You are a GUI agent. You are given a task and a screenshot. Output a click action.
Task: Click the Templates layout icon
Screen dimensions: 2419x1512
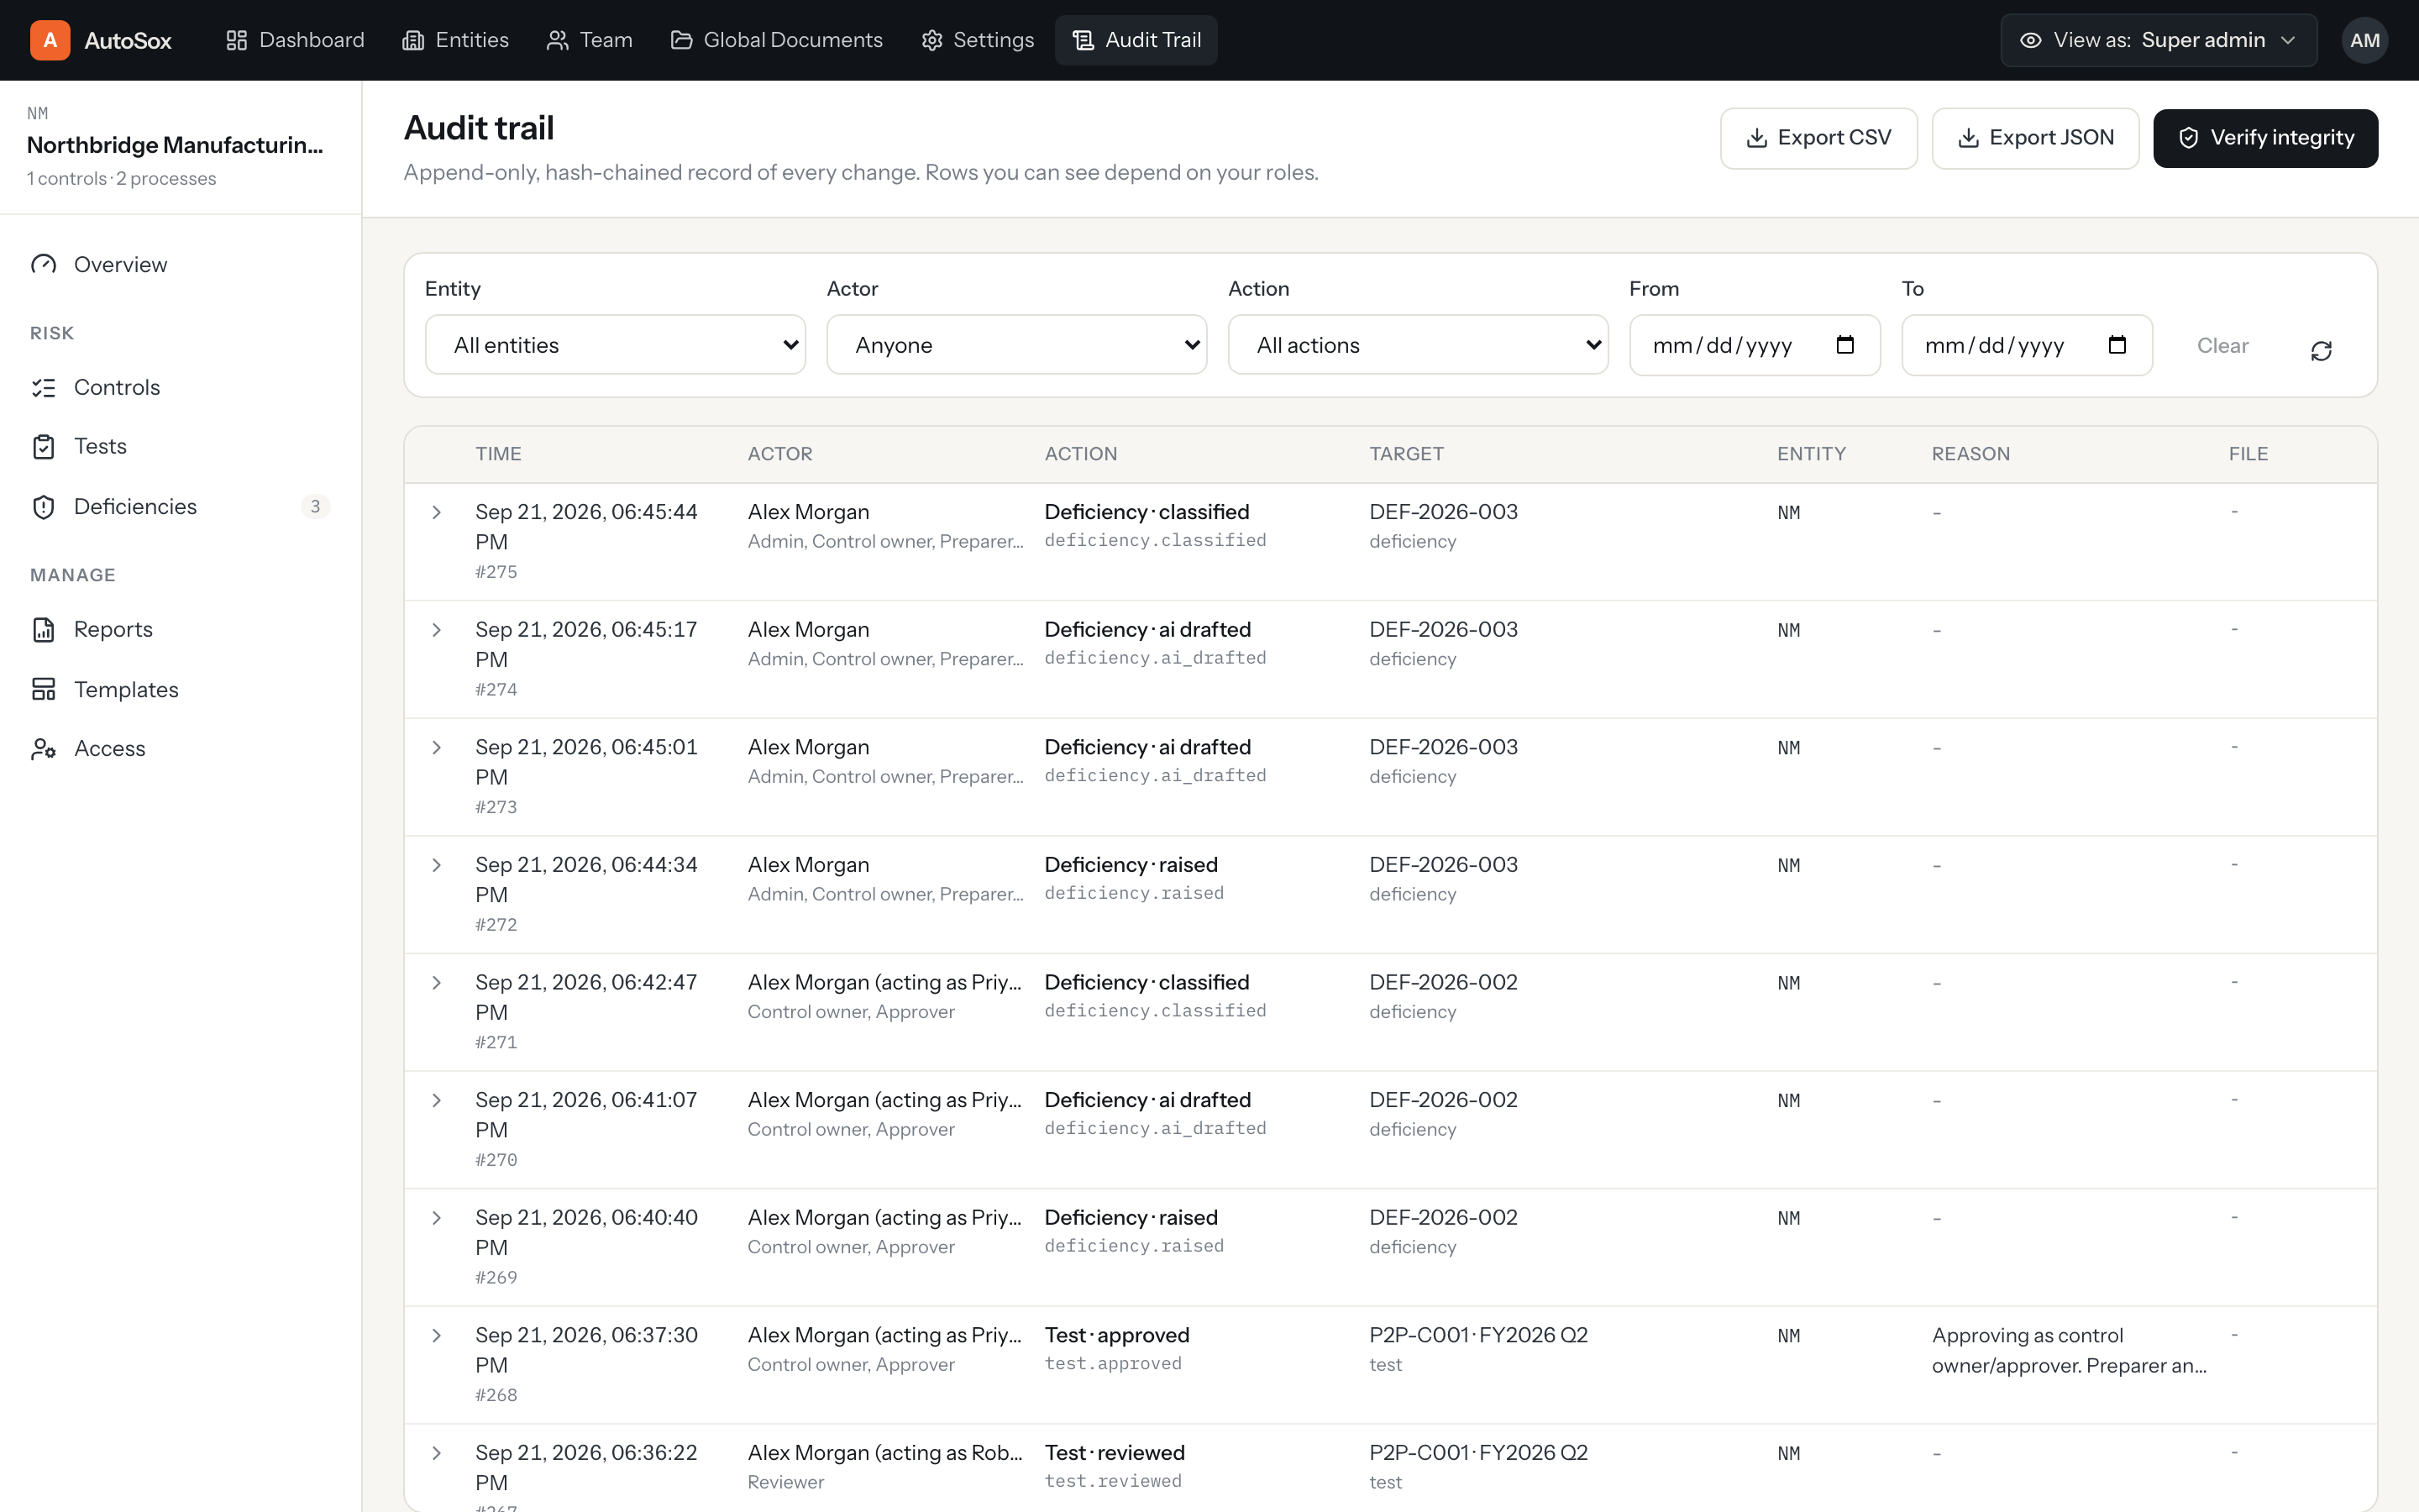pyautogui.click(x=44, y=689)
